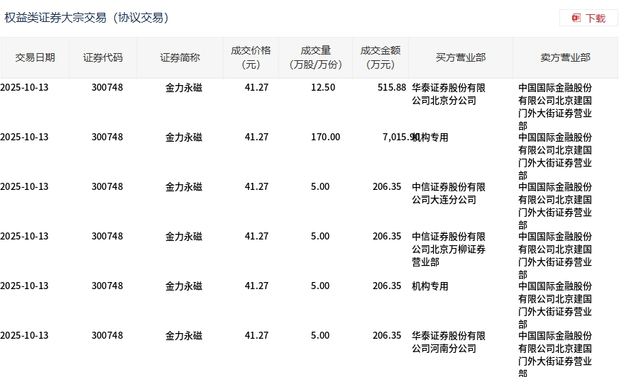The height and width of the screenshot is (377, 619).
Task: Click 机构专用 in the 170.00 row
Action: [x=430, y=137]
